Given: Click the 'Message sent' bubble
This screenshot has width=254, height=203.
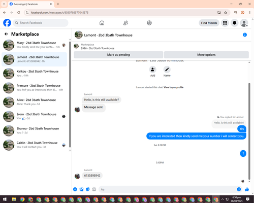Looking at the screenshot, I should 93,107.
